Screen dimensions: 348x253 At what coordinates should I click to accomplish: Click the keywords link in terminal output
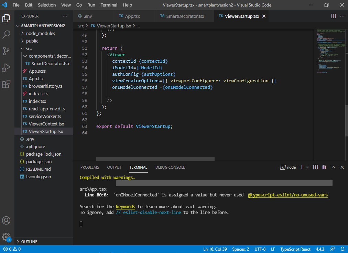coord(125,206)
